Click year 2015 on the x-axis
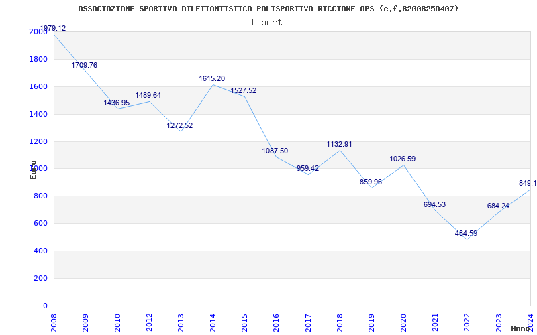Screen dimensions: 537x335 coord(244,322)
